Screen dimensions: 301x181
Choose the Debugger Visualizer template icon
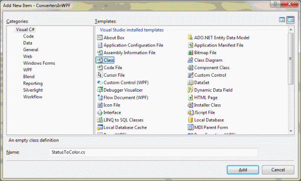(100, 90)
